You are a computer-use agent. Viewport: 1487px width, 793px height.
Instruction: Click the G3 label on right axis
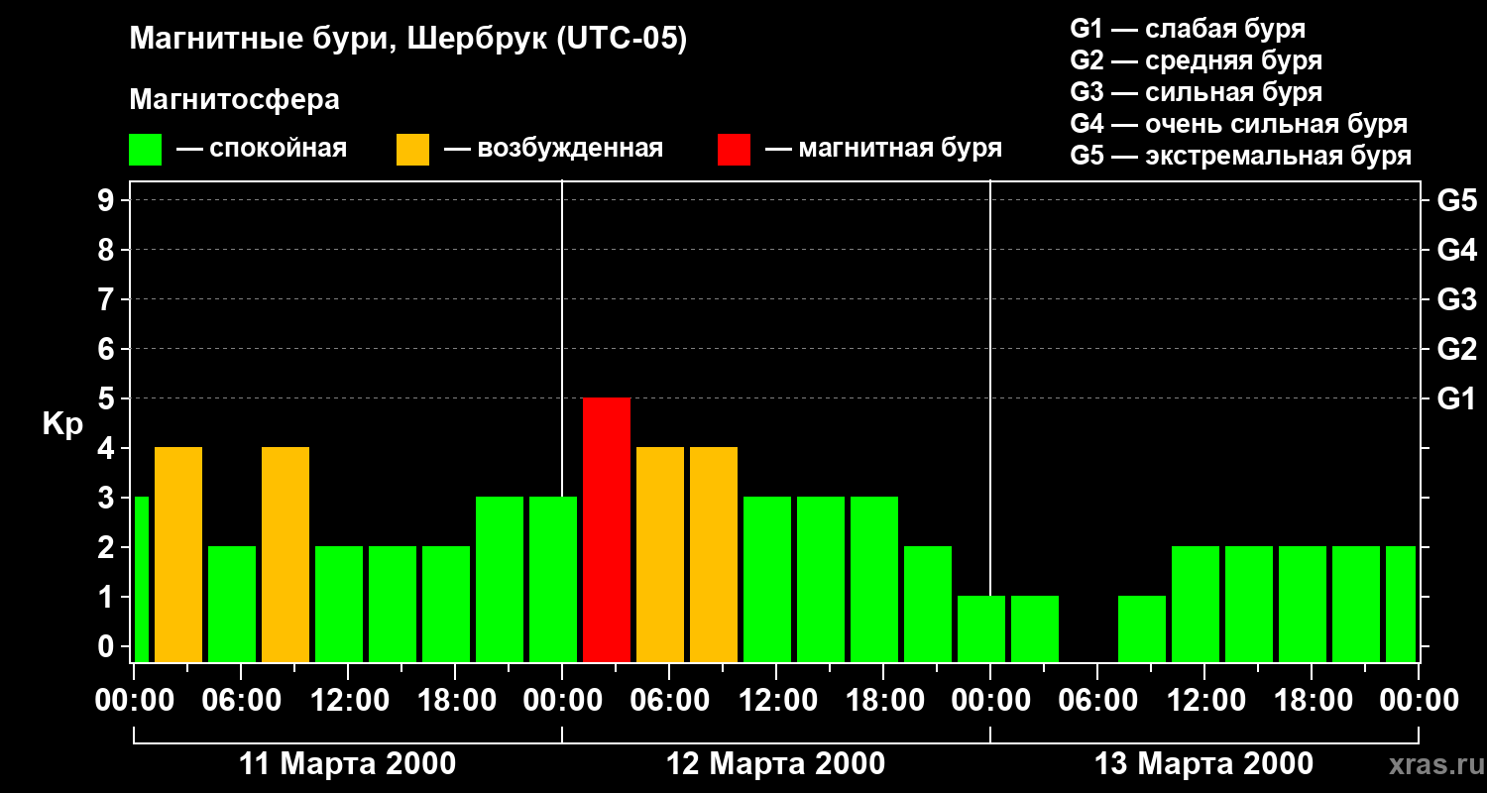coord(1456,299)
